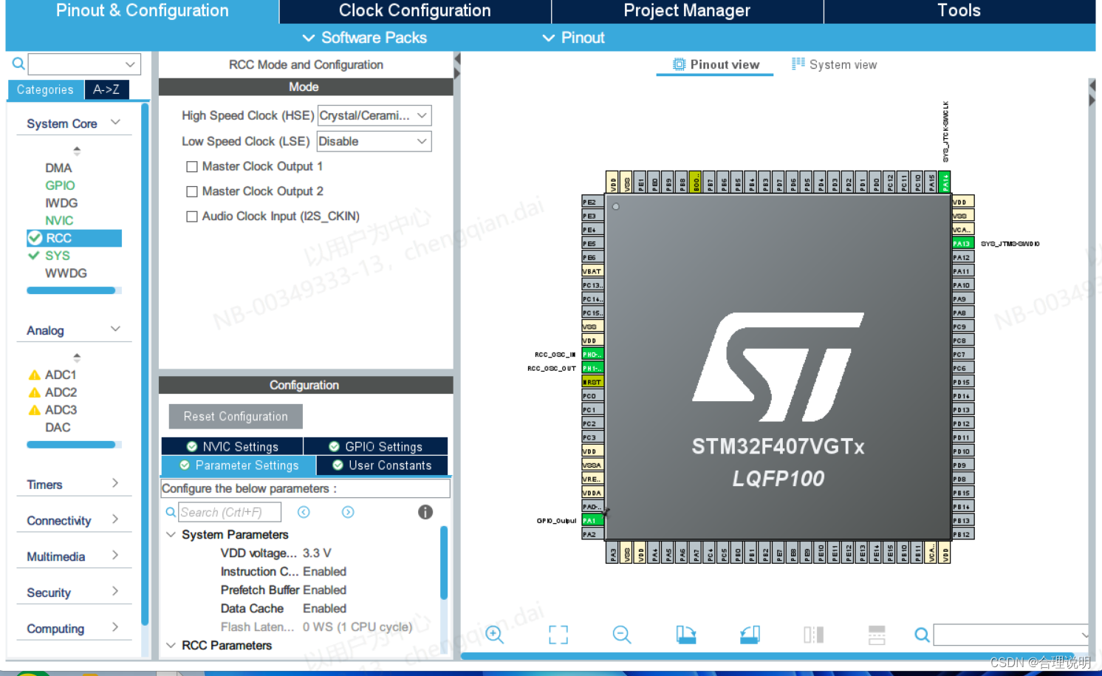Select pin PH0 RCC_OSC_IN
The width and height of the screenshot is (1102, 676).
tap(592, 354)
